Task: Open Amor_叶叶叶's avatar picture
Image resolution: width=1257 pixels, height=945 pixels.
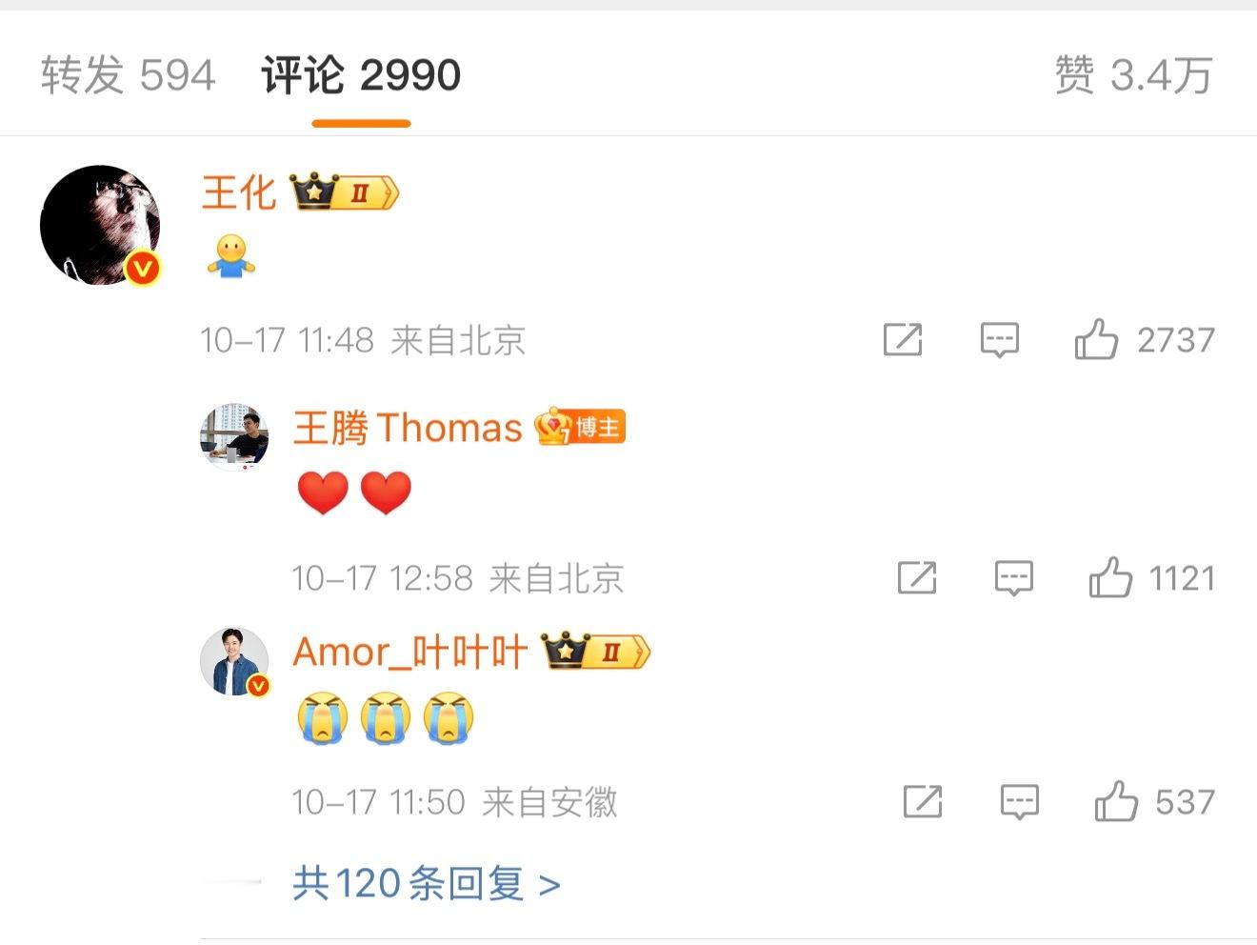Action: (x=234, y=661)
